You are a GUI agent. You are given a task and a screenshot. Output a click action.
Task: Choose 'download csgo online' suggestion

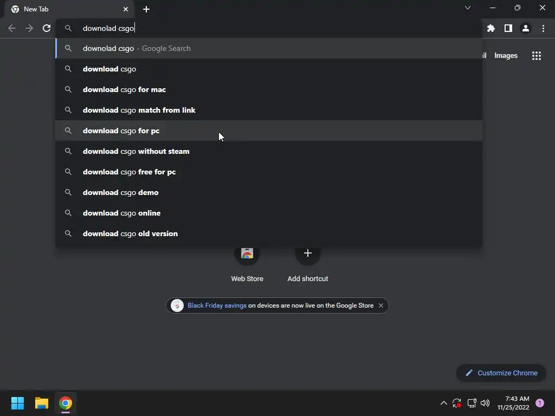pyautogui.click(x=269, y=213)
